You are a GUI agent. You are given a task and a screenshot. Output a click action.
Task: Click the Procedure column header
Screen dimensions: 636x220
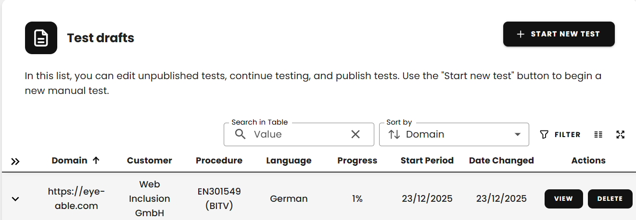pos(219,161)
